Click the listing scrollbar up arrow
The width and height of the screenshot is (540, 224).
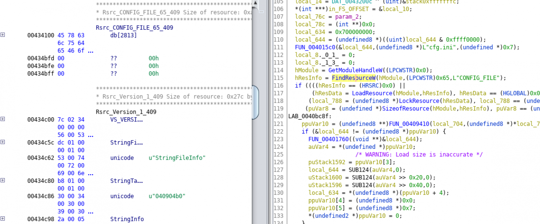pos(256,4)
